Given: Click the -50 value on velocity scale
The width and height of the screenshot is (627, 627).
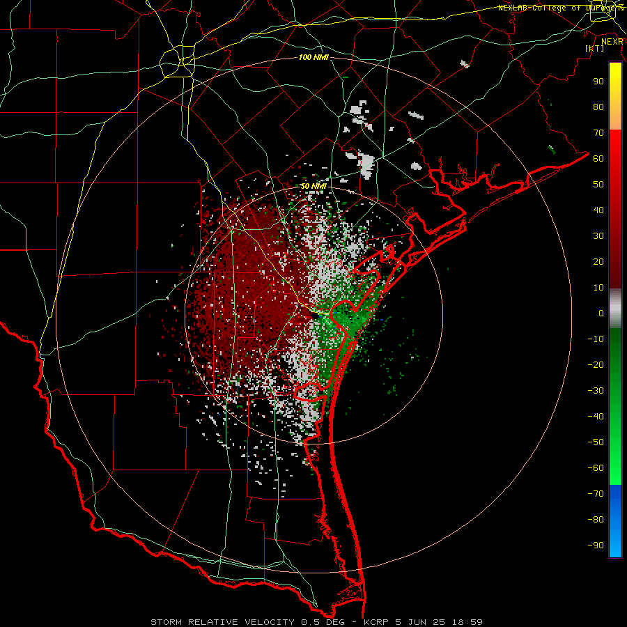Looking at the screenshot, I should click(596, 442).
